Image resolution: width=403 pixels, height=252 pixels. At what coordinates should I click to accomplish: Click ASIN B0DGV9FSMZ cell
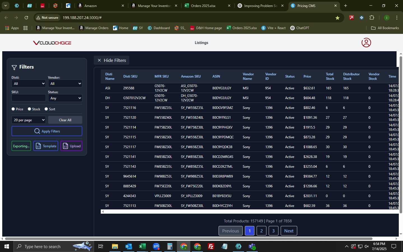(x=223, y=108)
